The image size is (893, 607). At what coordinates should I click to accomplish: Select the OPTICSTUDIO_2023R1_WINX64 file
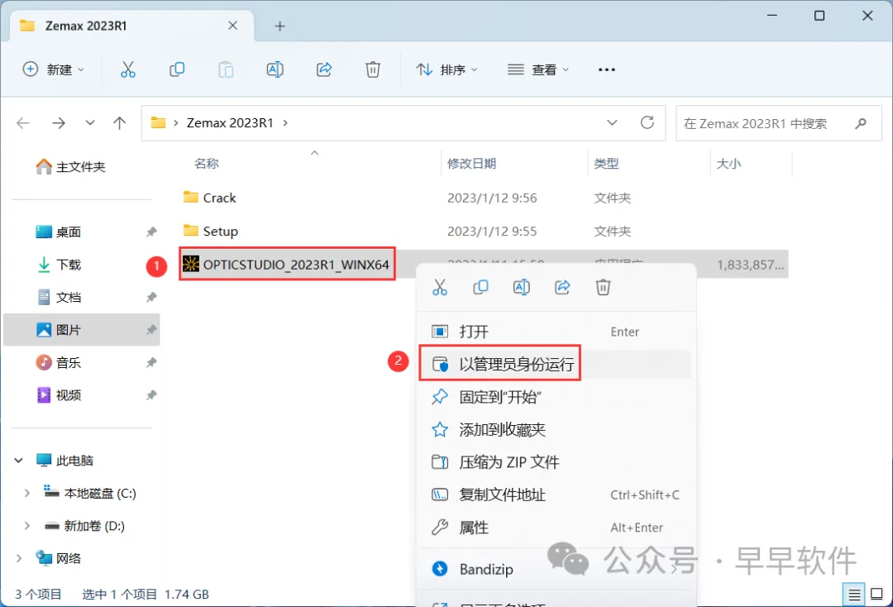286,264
